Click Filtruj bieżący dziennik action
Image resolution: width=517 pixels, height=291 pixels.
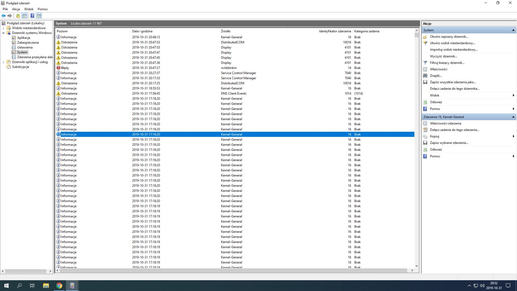[447, 63]
